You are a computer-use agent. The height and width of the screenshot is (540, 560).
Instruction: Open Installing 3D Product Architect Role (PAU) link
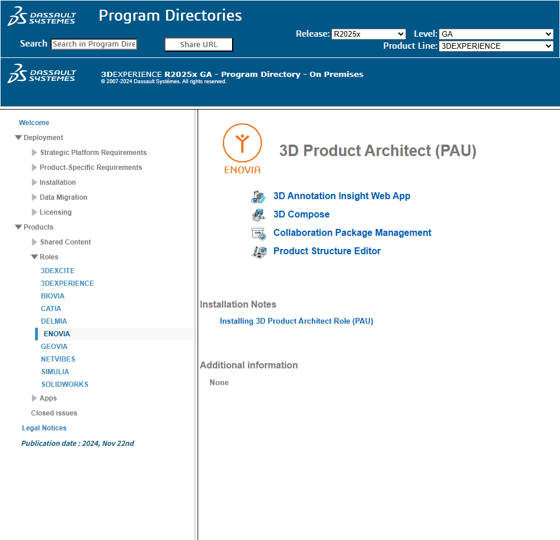pos(296,321)
